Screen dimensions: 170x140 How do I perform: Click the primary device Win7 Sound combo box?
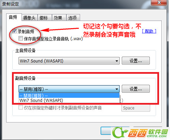pos(69,61)
